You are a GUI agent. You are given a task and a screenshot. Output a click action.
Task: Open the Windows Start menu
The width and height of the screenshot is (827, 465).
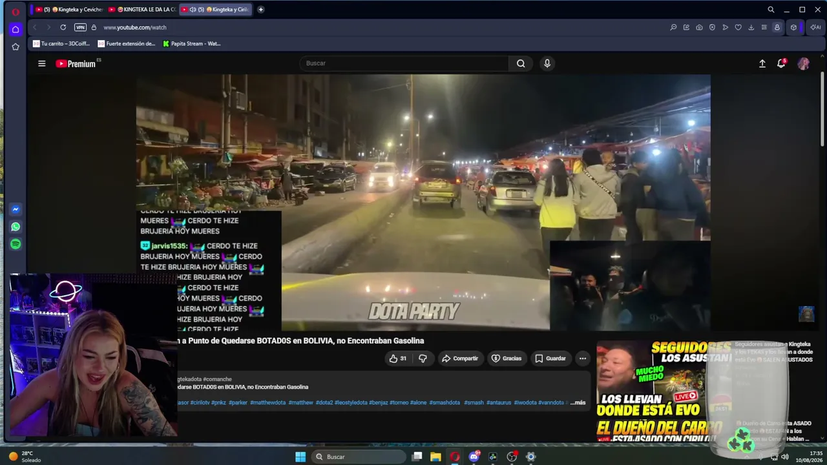click(300, 457)
